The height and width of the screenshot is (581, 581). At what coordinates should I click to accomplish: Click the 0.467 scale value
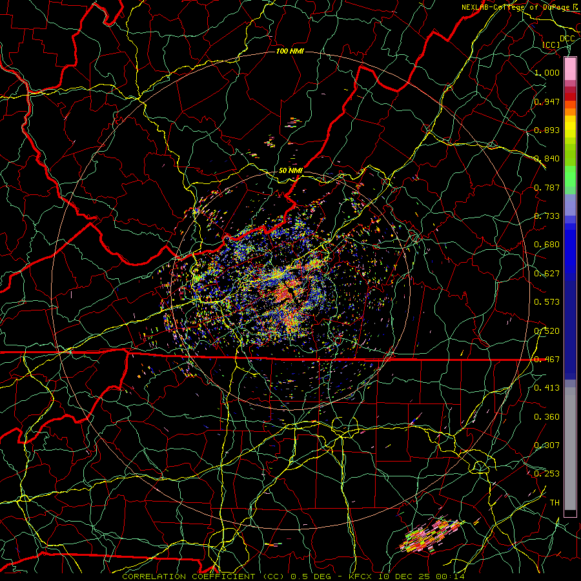547,360
